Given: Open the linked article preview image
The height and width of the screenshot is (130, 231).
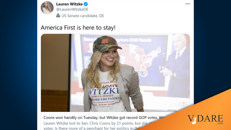Looking at the screenshot, I should pos(115,73).
